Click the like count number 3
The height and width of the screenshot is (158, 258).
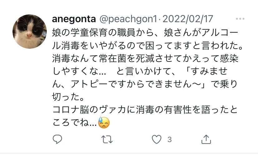(x=170, y=140)
